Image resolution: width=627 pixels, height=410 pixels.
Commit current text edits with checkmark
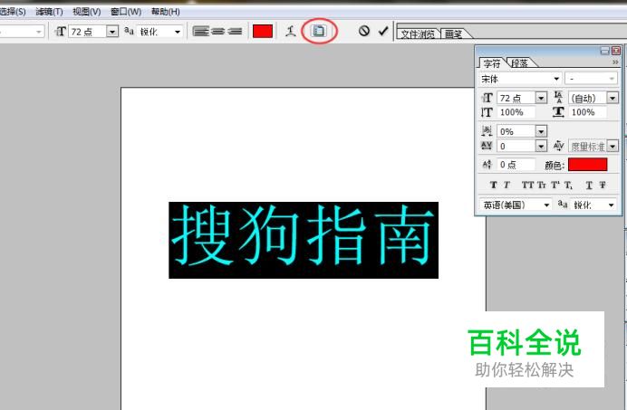click(x=383, y=31)
